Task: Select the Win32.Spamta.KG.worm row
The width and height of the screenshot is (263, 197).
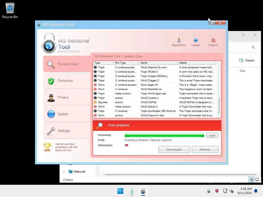Action: (155, 67)
